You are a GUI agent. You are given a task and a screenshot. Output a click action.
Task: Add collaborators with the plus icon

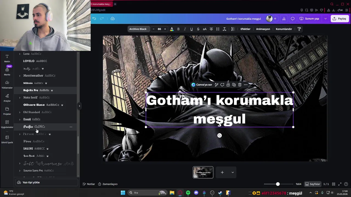coord(275,19)
